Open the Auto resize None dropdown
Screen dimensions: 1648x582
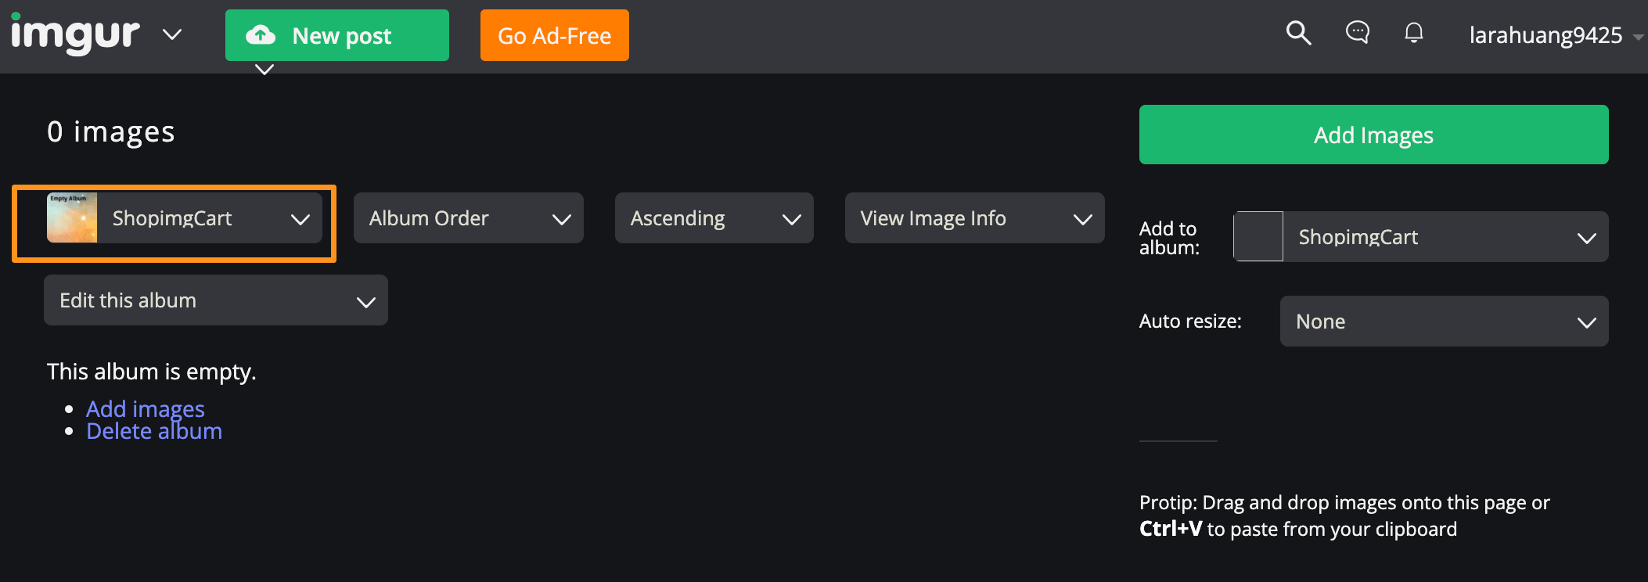tap(1444, 322)
